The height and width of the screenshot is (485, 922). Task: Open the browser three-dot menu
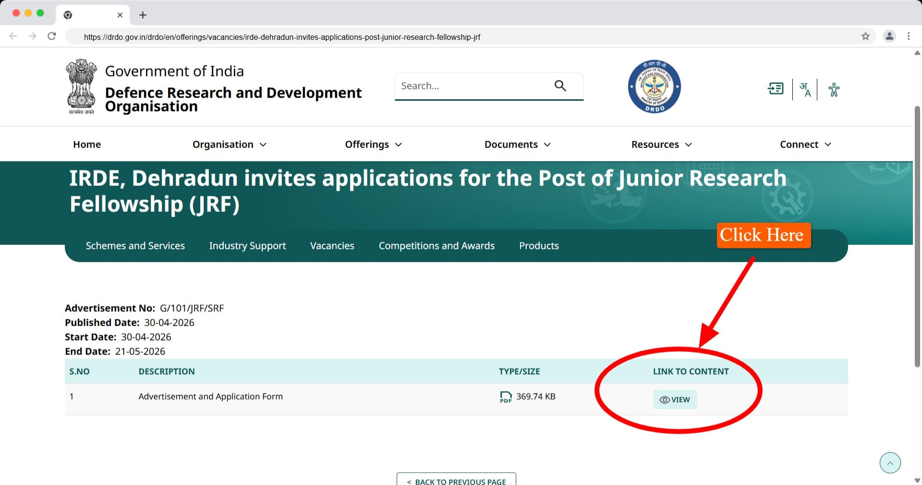pos(909,36)
